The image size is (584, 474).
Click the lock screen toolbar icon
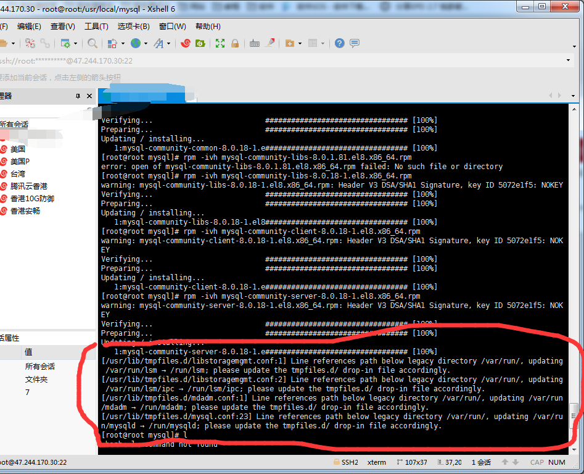click(x=235, y=43)
